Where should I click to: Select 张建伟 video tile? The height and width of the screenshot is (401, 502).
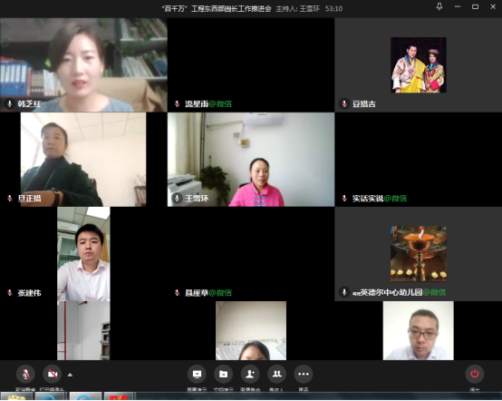tap(83, 254)
